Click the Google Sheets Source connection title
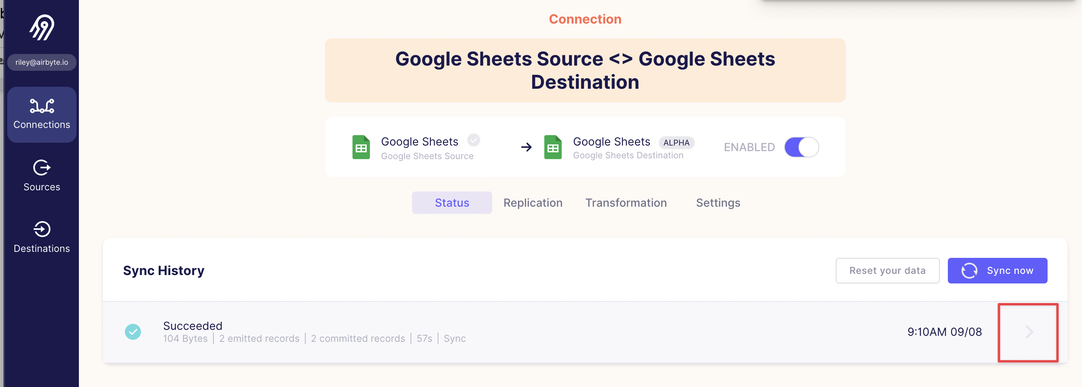This screenshot has height=387, width=1082. 585,70
